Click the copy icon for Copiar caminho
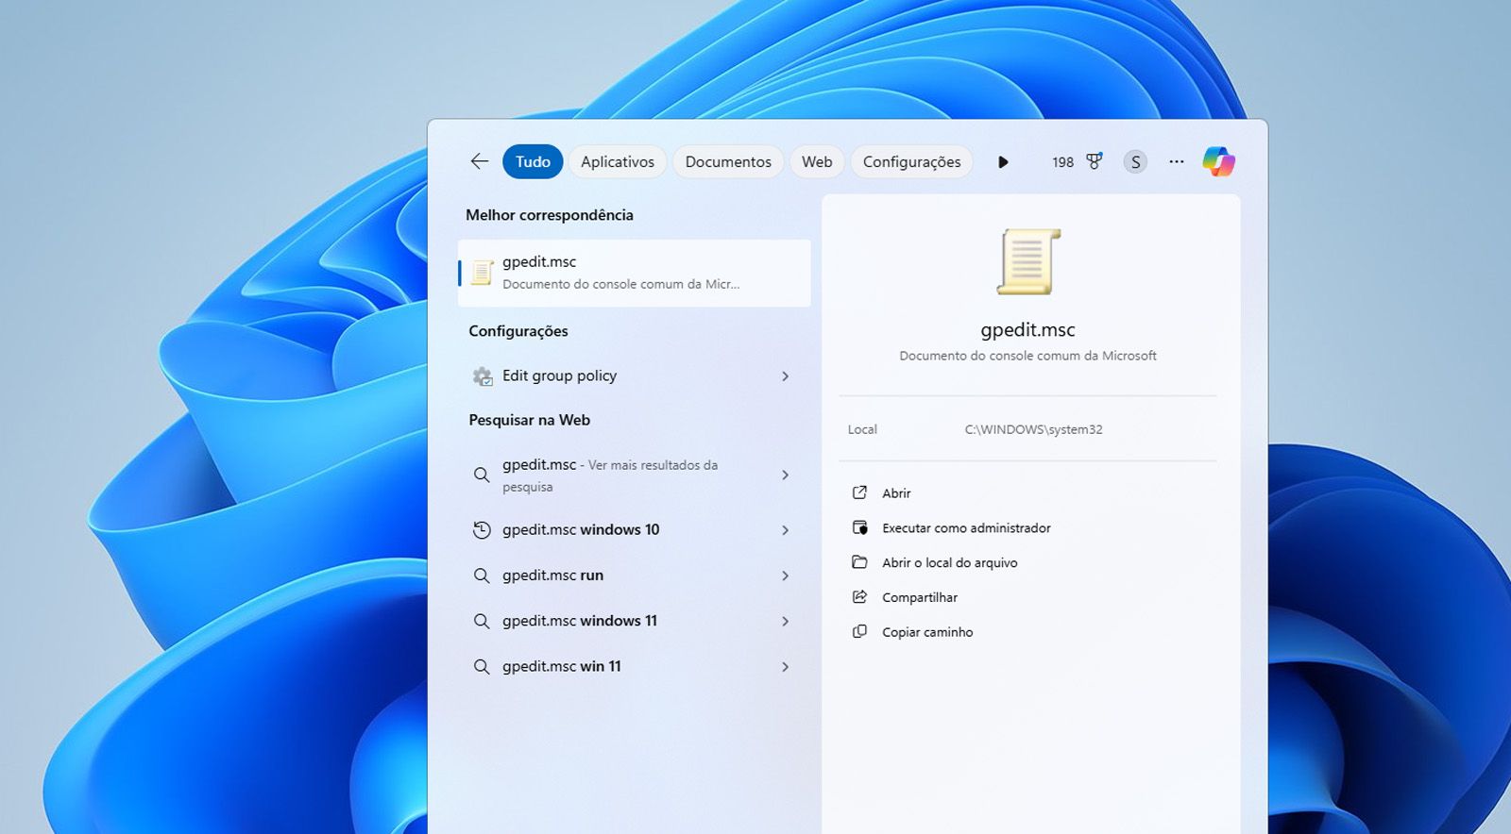The height and width of the screenshot is (834, 1511). (859, 632)
